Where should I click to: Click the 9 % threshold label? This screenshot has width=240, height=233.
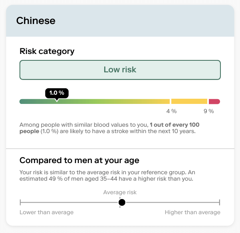(208, 111)
